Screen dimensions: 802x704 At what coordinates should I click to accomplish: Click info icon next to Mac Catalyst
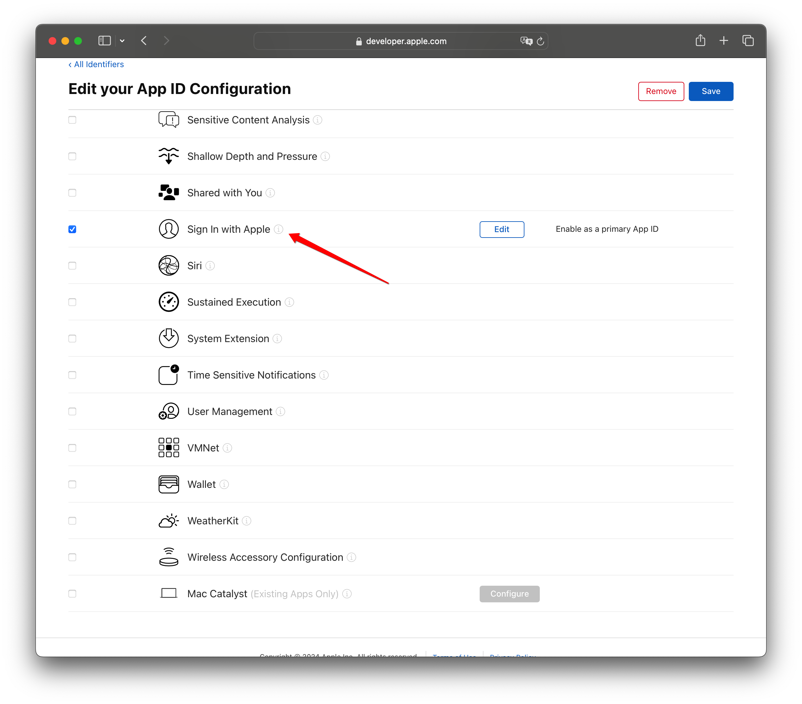coord(347,594)
